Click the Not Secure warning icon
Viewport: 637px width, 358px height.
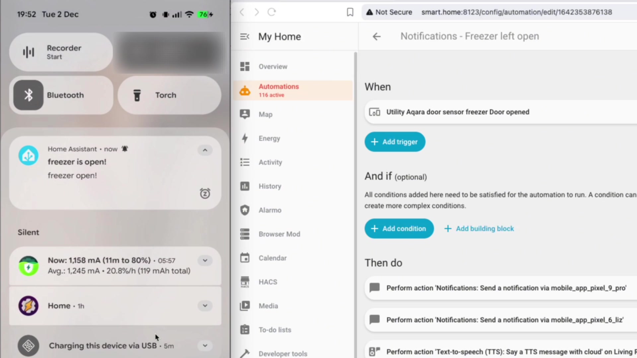pyautogui.click(x=369, y=12)
